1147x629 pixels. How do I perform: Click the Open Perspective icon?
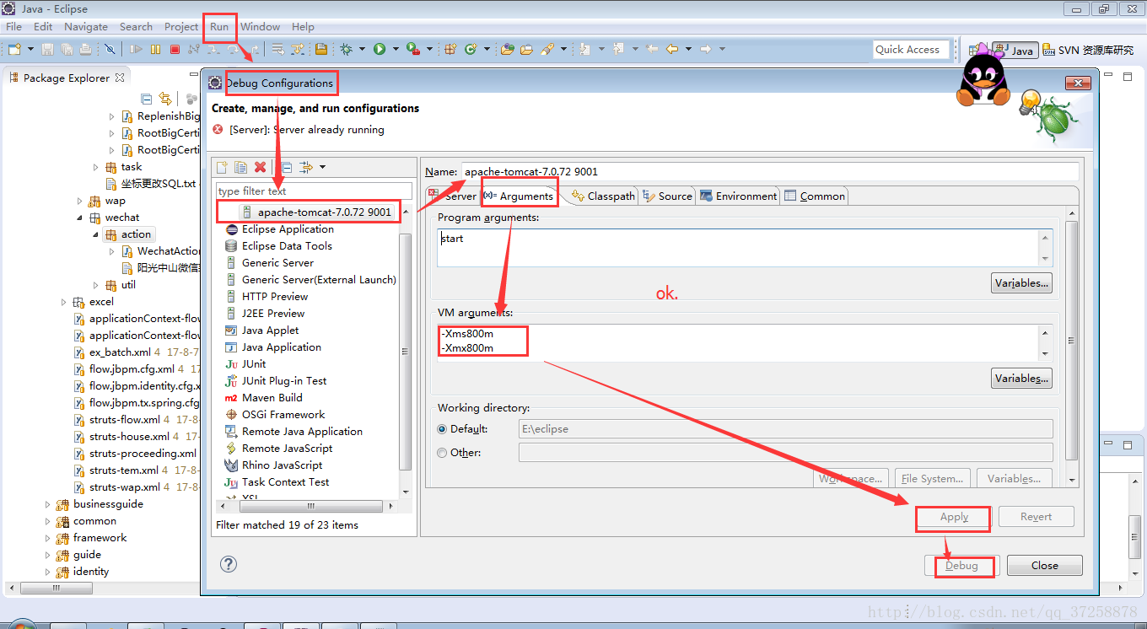(x=975, y=50)
